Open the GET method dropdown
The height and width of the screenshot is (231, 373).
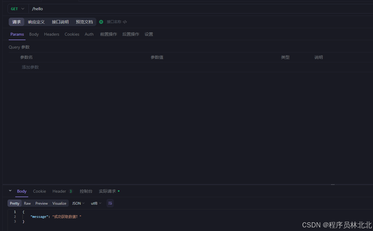[18, 9]
